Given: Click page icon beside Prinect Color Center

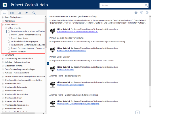Looking at the screenshot, I should point(9,38).
